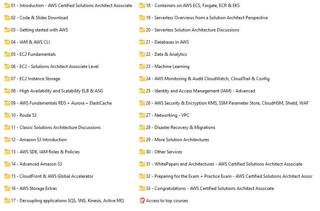Click folder icon for 02 - Code & Slides Download
Image resolution: width=320 pixels, height=211 pixels.
(x=7, y=18)
